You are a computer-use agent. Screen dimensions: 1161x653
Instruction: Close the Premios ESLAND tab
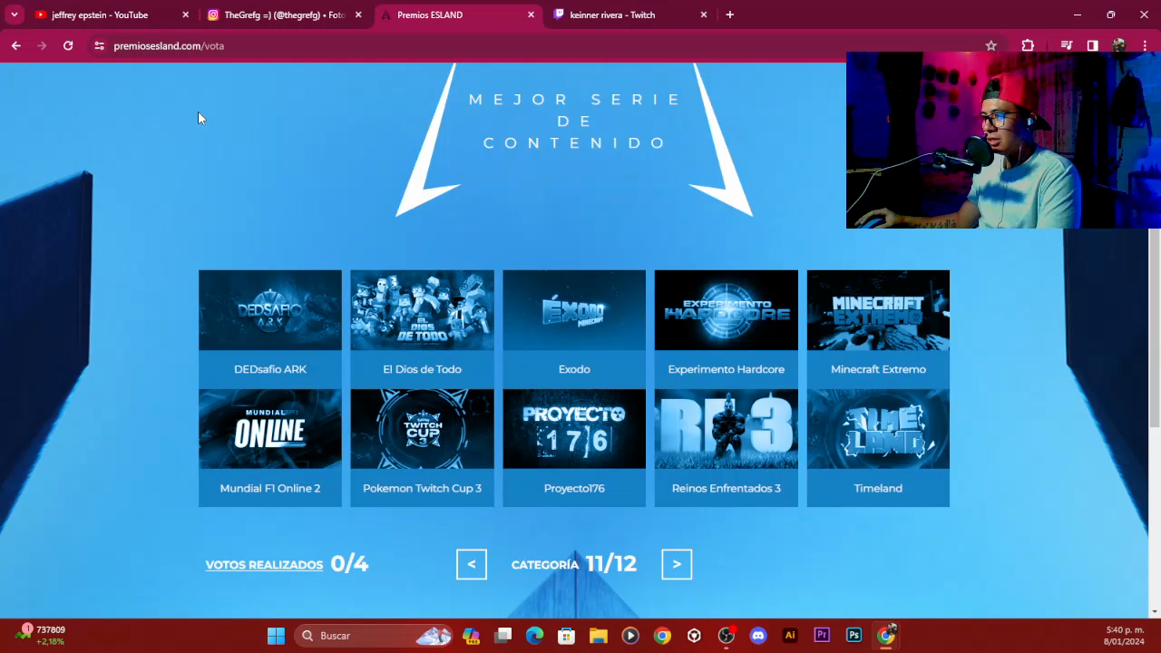click(531, 15)
